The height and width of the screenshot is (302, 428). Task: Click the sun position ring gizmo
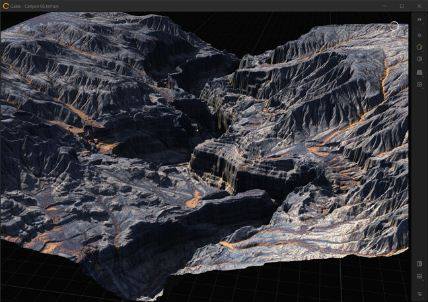pyautogui.click(x=394, y=26)
